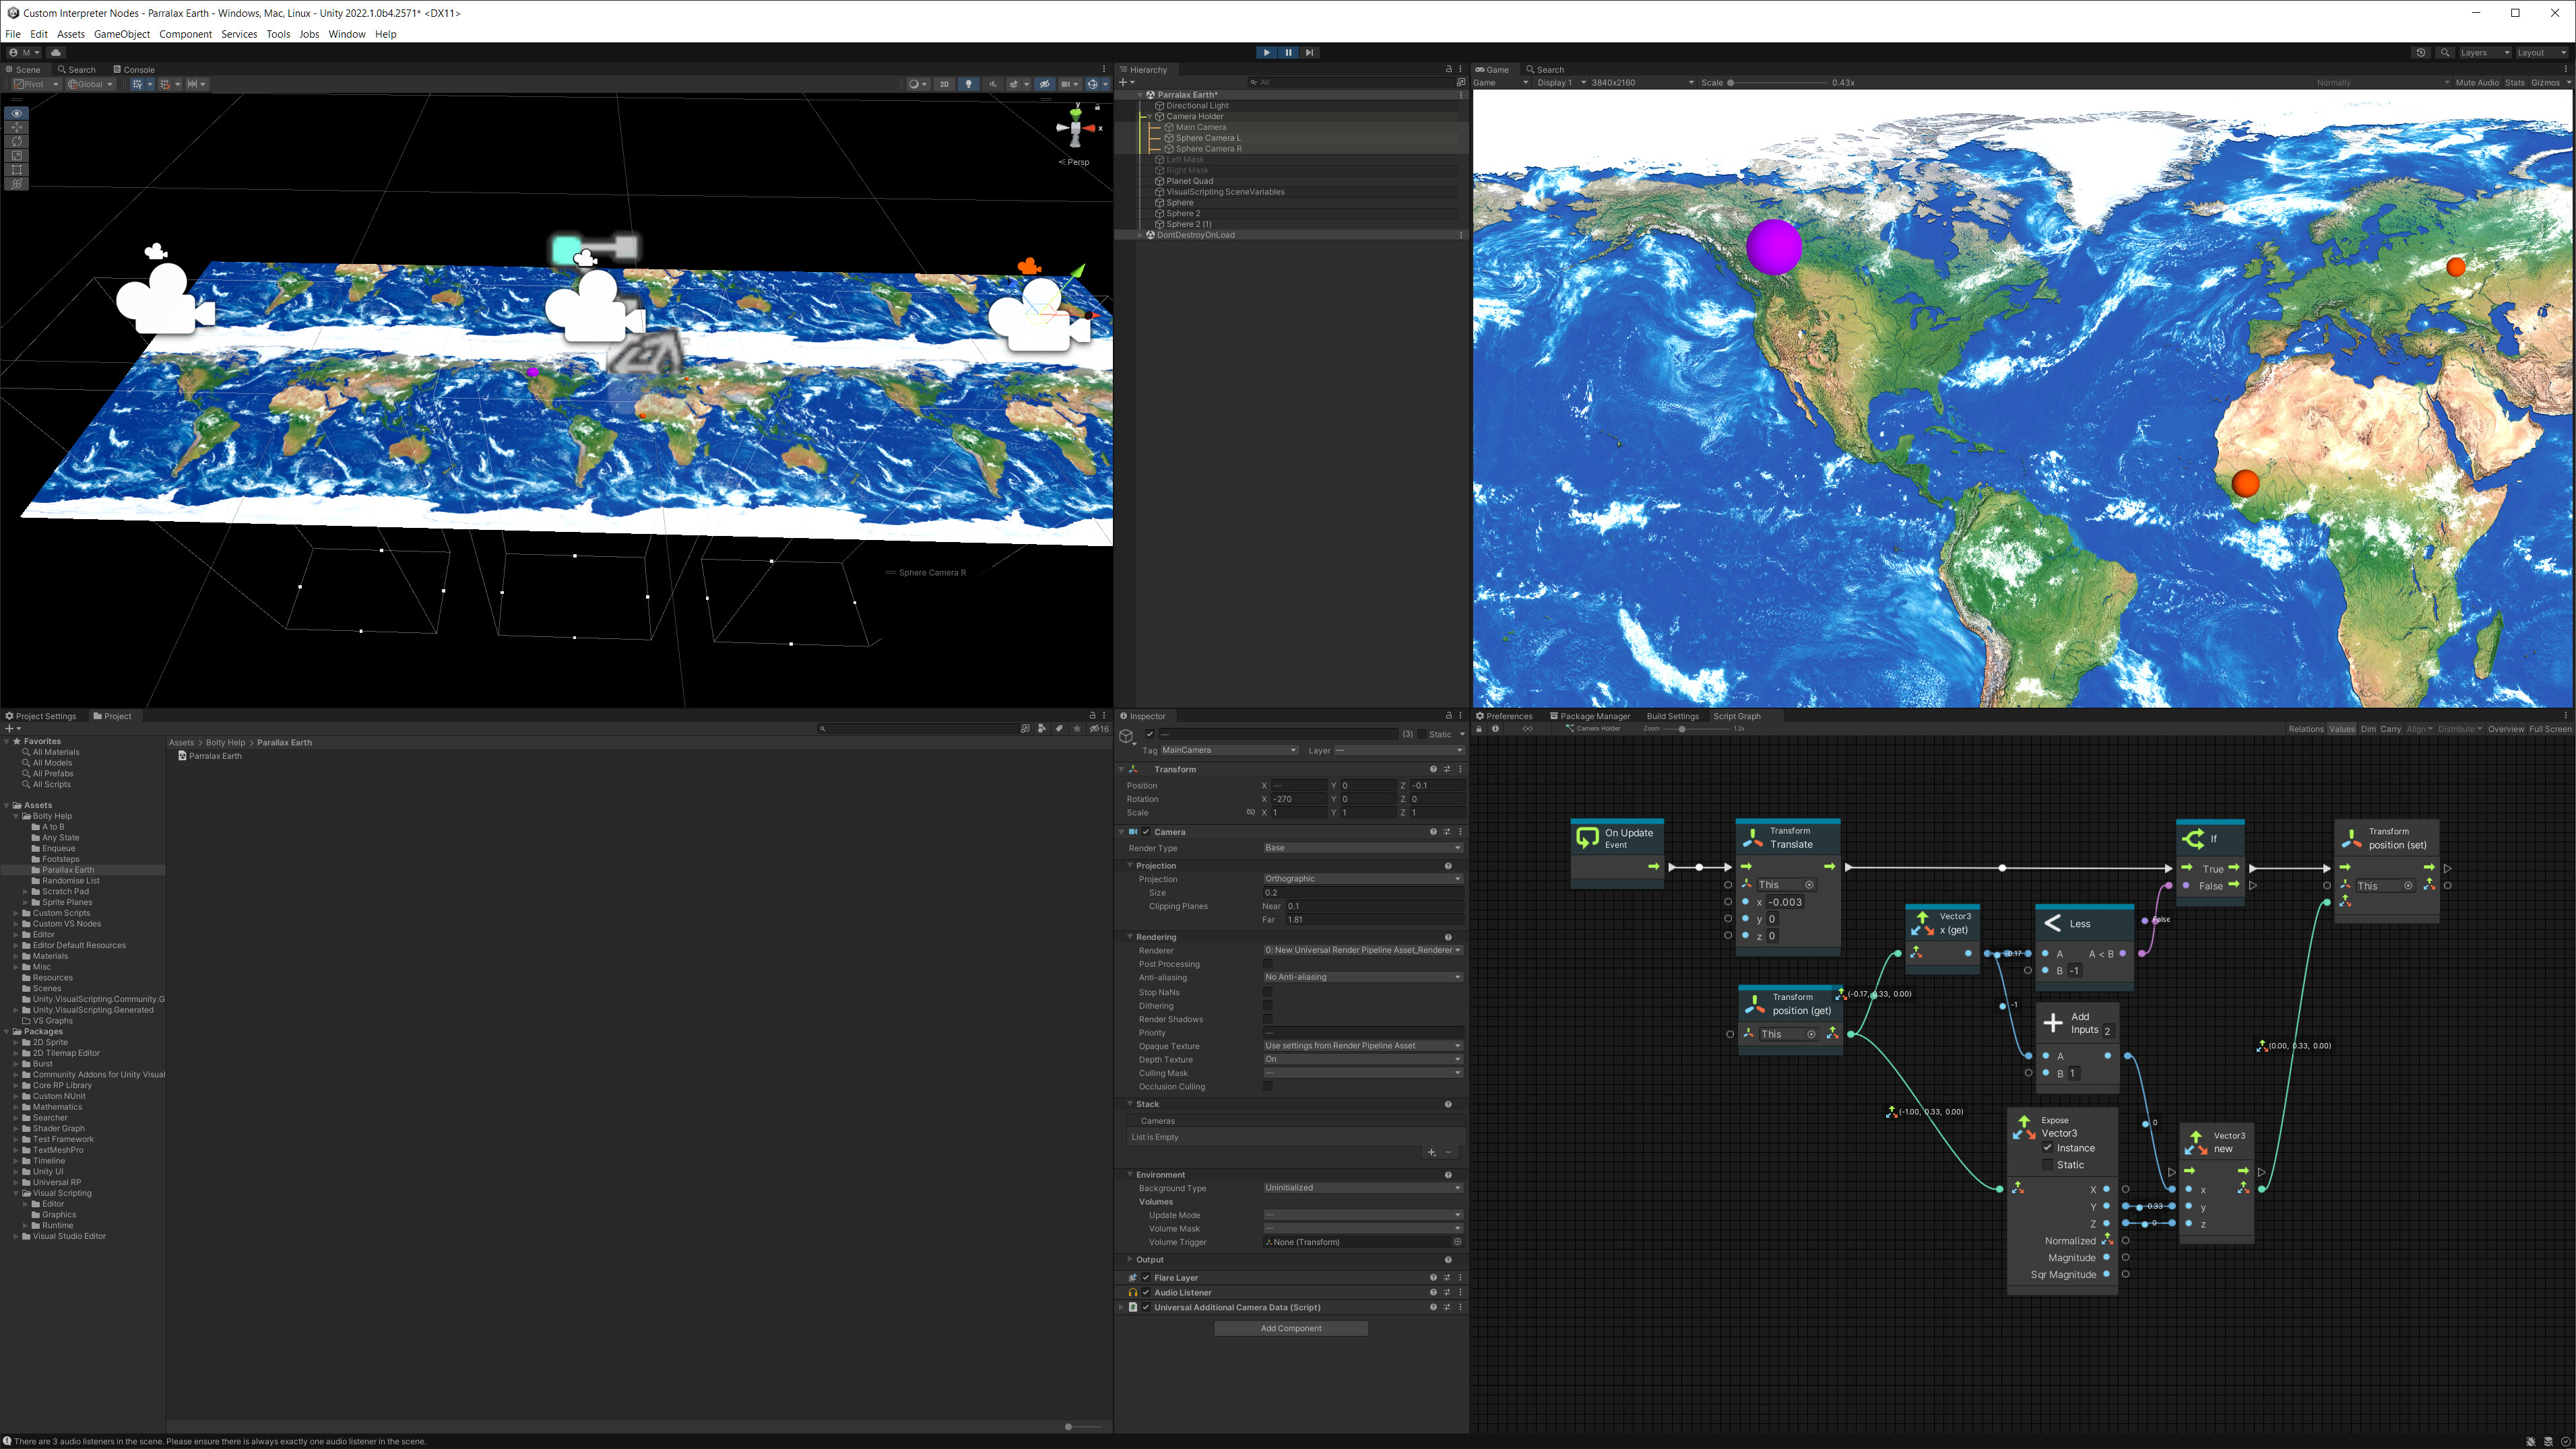The image size is (2576, 1449).
Task: Disable the Camera component enabled checkbox
Action: (x=1145, y=830)
